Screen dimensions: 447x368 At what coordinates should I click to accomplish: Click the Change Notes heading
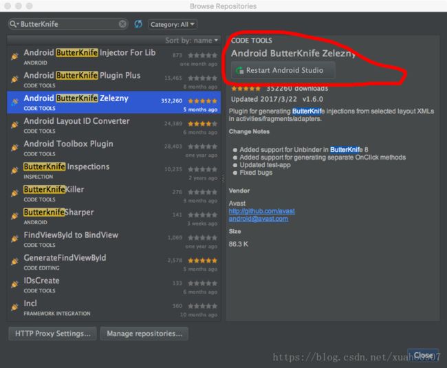click(x=249, y=131)
